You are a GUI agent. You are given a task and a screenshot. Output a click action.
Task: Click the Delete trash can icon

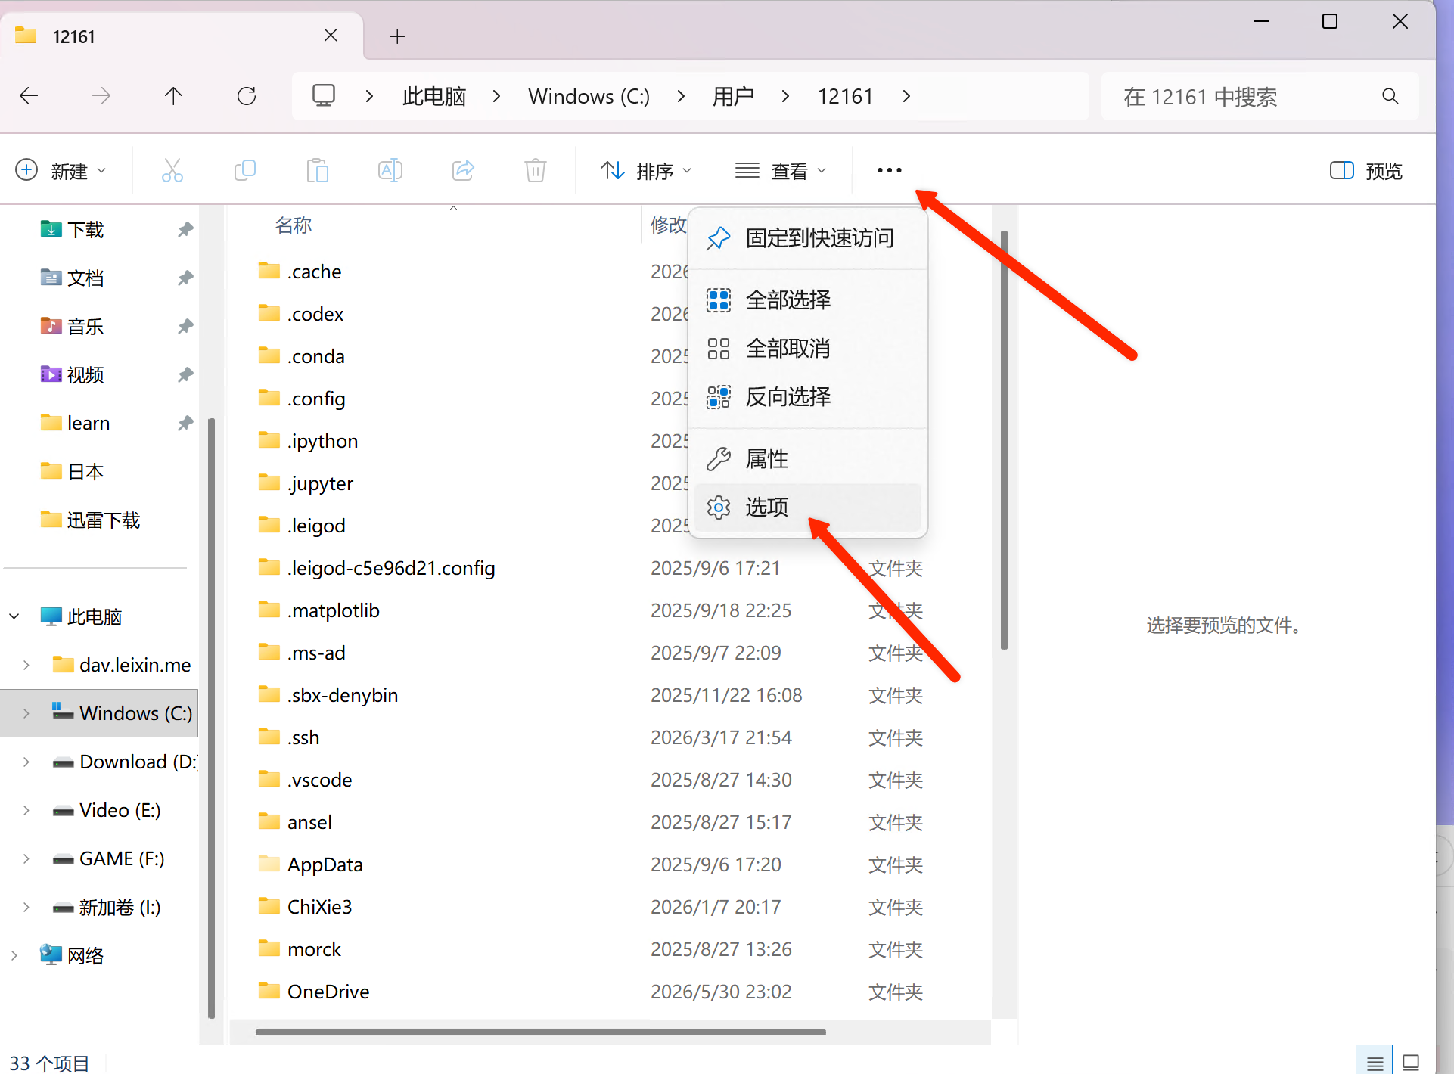click(x=536, y=171)
